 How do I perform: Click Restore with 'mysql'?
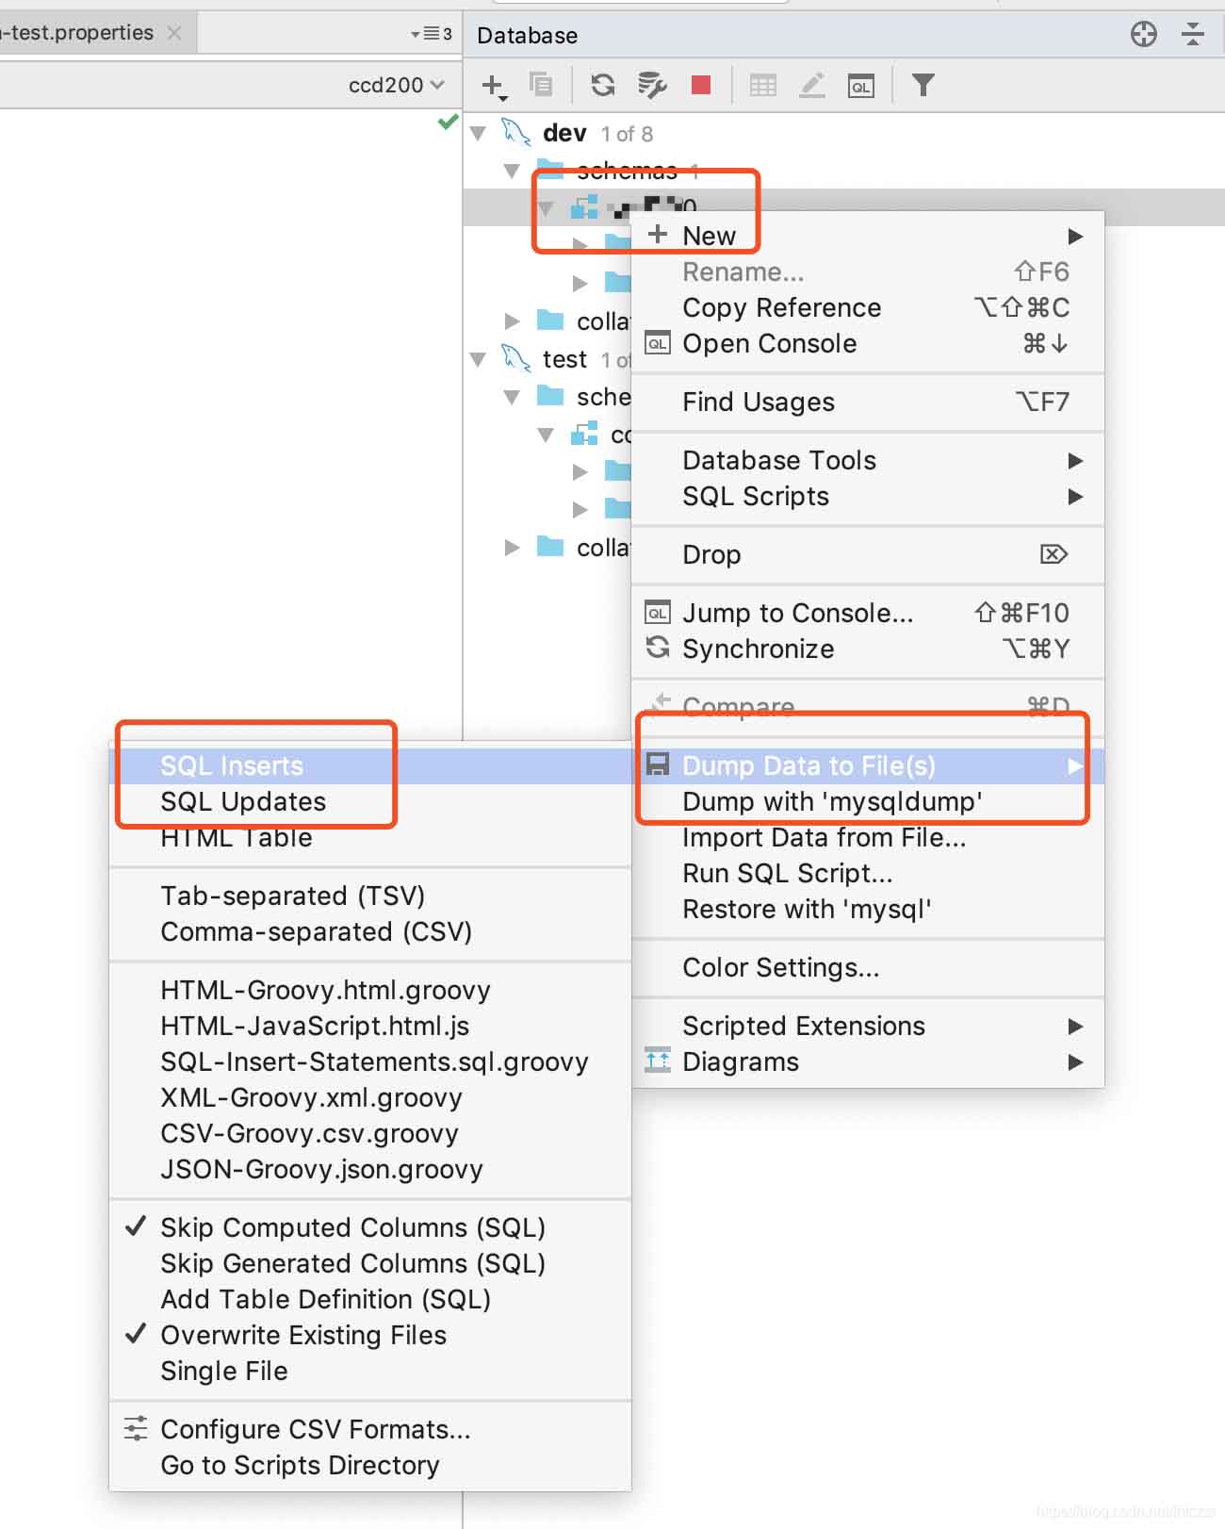tap(868, 909)
